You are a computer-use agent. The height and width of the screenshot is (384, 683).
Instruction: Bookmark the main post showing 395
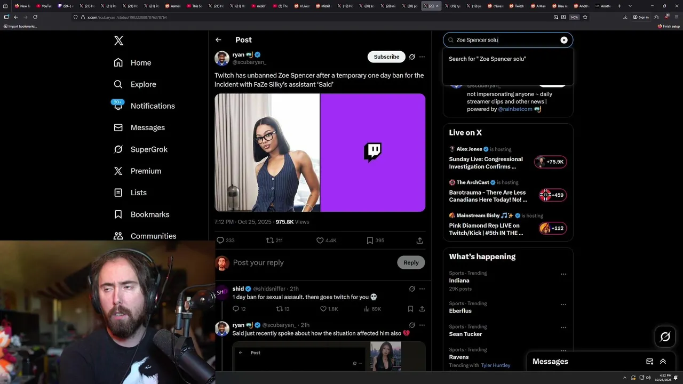pos(375,241)
